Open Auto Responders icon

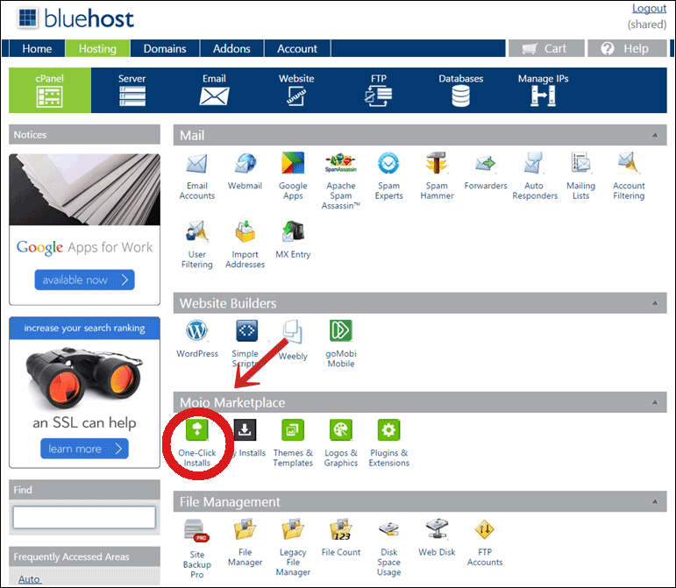(x=534, y=176)
